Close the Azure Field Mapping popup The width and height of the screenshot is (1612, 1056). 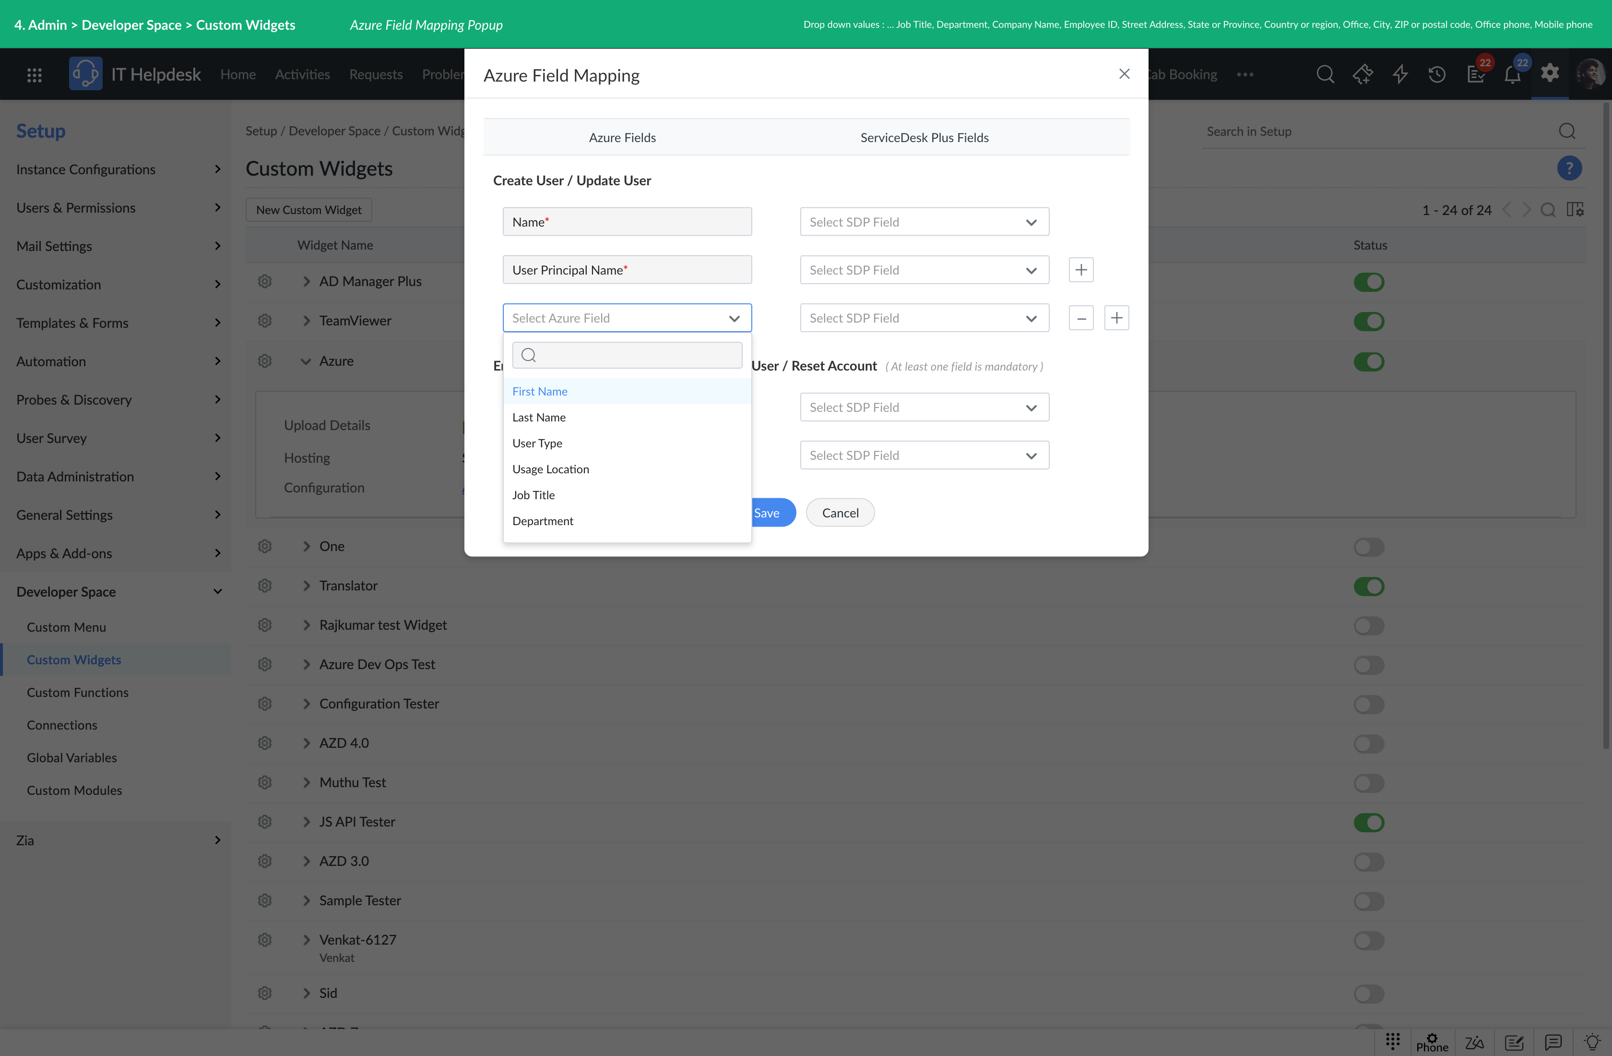(1125, 74)
